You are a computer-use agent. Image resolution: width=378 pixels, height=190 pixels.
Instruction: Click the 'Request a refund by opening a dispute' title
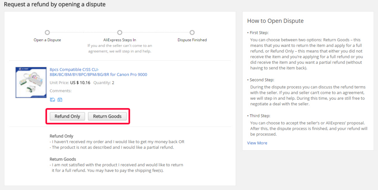click(55, 4)
